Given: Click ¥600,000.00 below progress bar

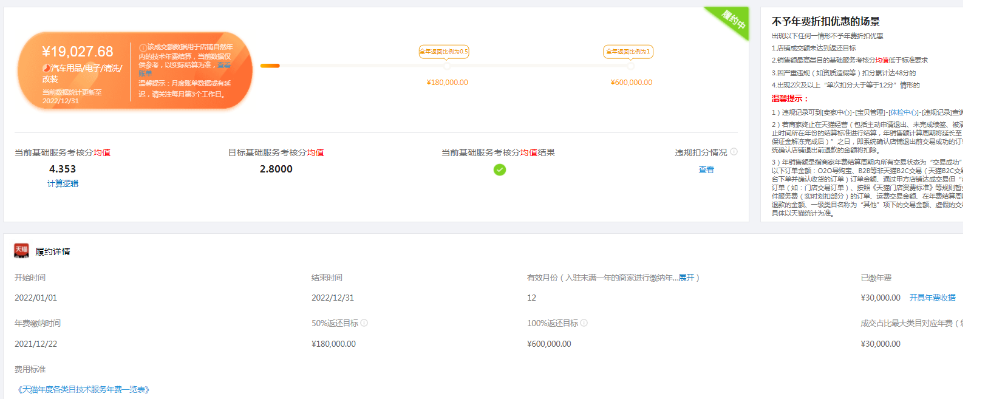Looking at the screenshot, I should click(632, 83).
